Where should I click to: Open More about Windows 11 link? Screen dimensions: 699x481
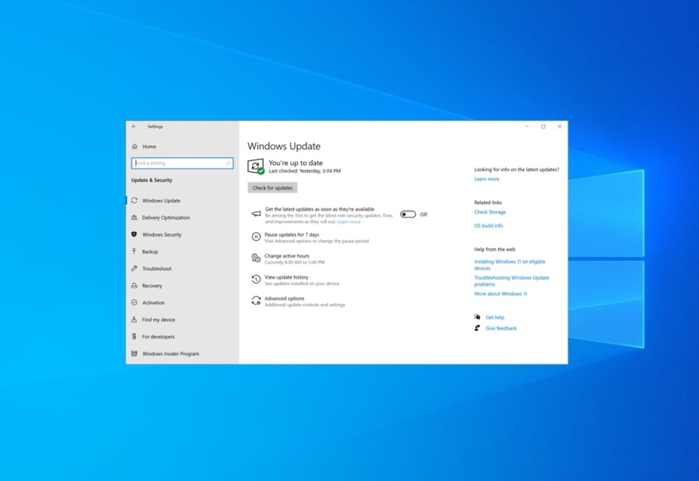tap(501, 294)
